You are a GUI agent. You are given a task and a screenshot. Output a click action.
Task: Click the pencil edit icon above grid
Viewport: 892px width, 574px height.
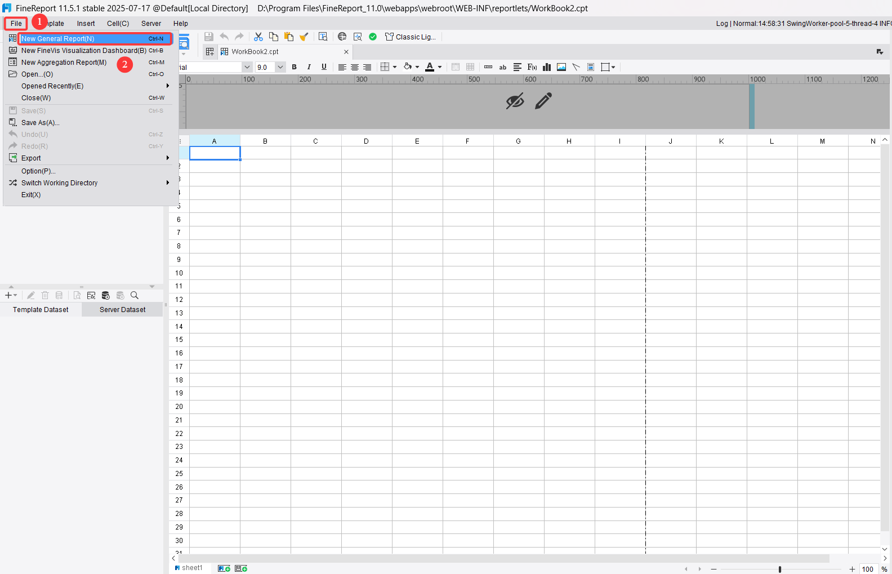[x=543, y=101]
